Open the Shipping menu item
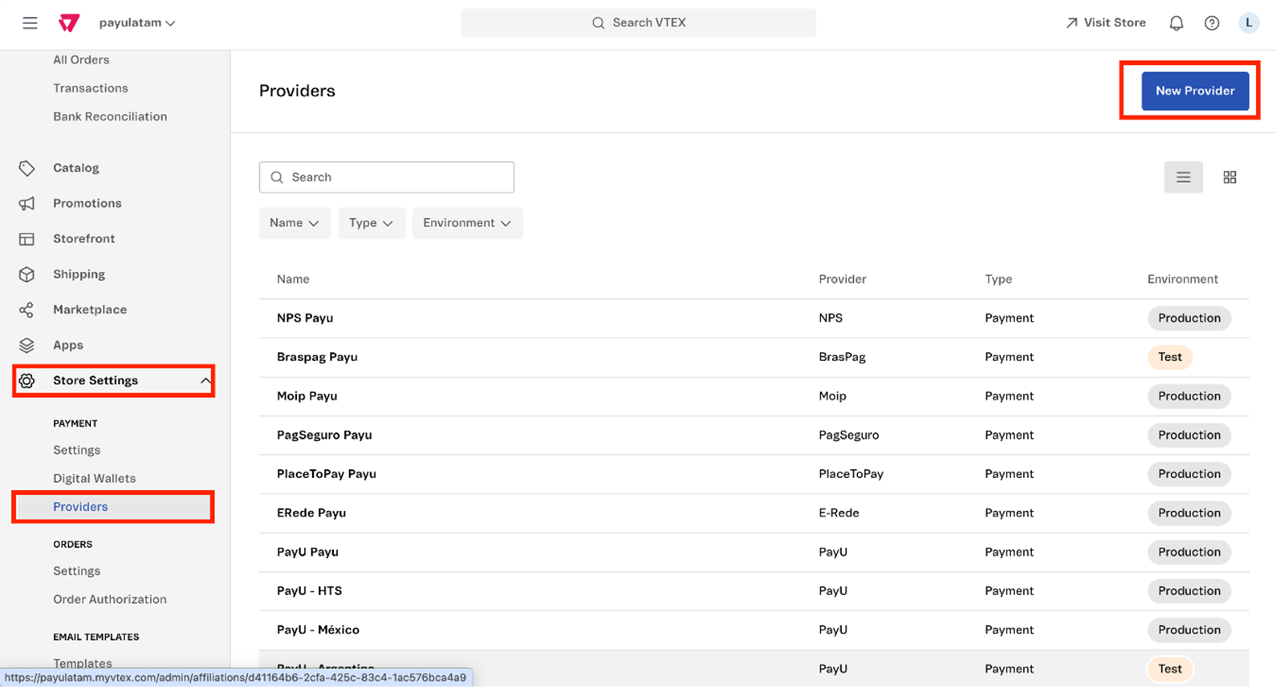The height and width of the screenshot is (697, 1276). tap(79, 274)
